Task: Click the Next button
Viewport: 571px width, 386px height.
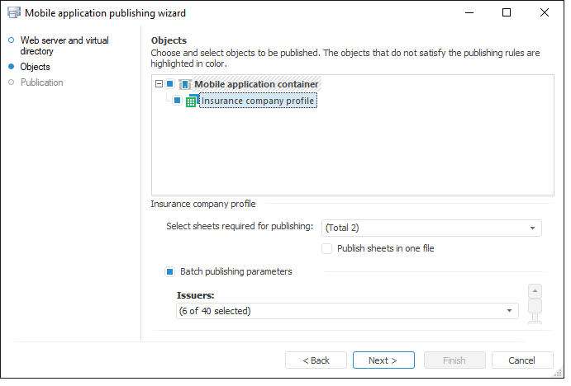Action: (x=383, y=360)
